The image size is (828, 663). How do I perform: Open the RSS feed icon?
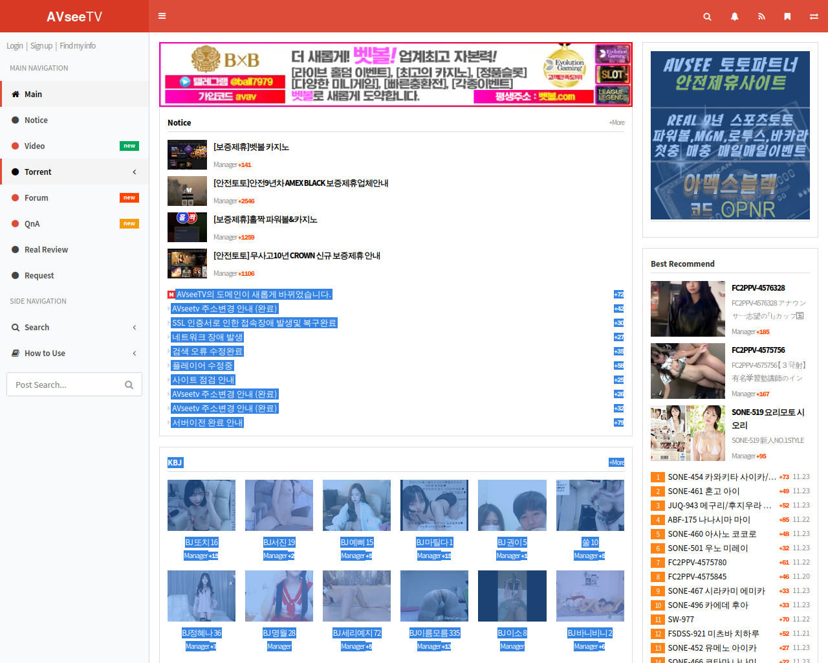761,16
